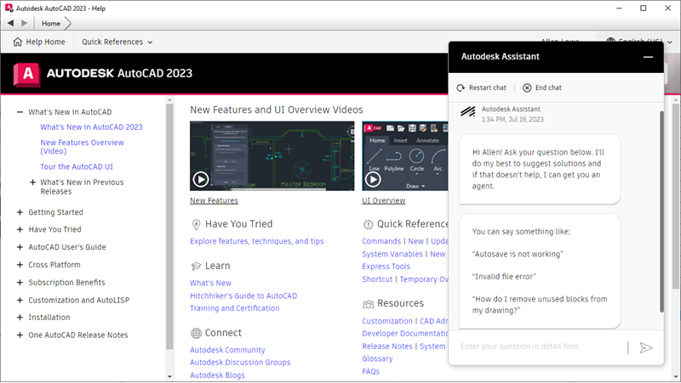The width and height of the screenshot is (681, 383).
Task: Go back with the left arrow
Action: [x=10, y=23]
